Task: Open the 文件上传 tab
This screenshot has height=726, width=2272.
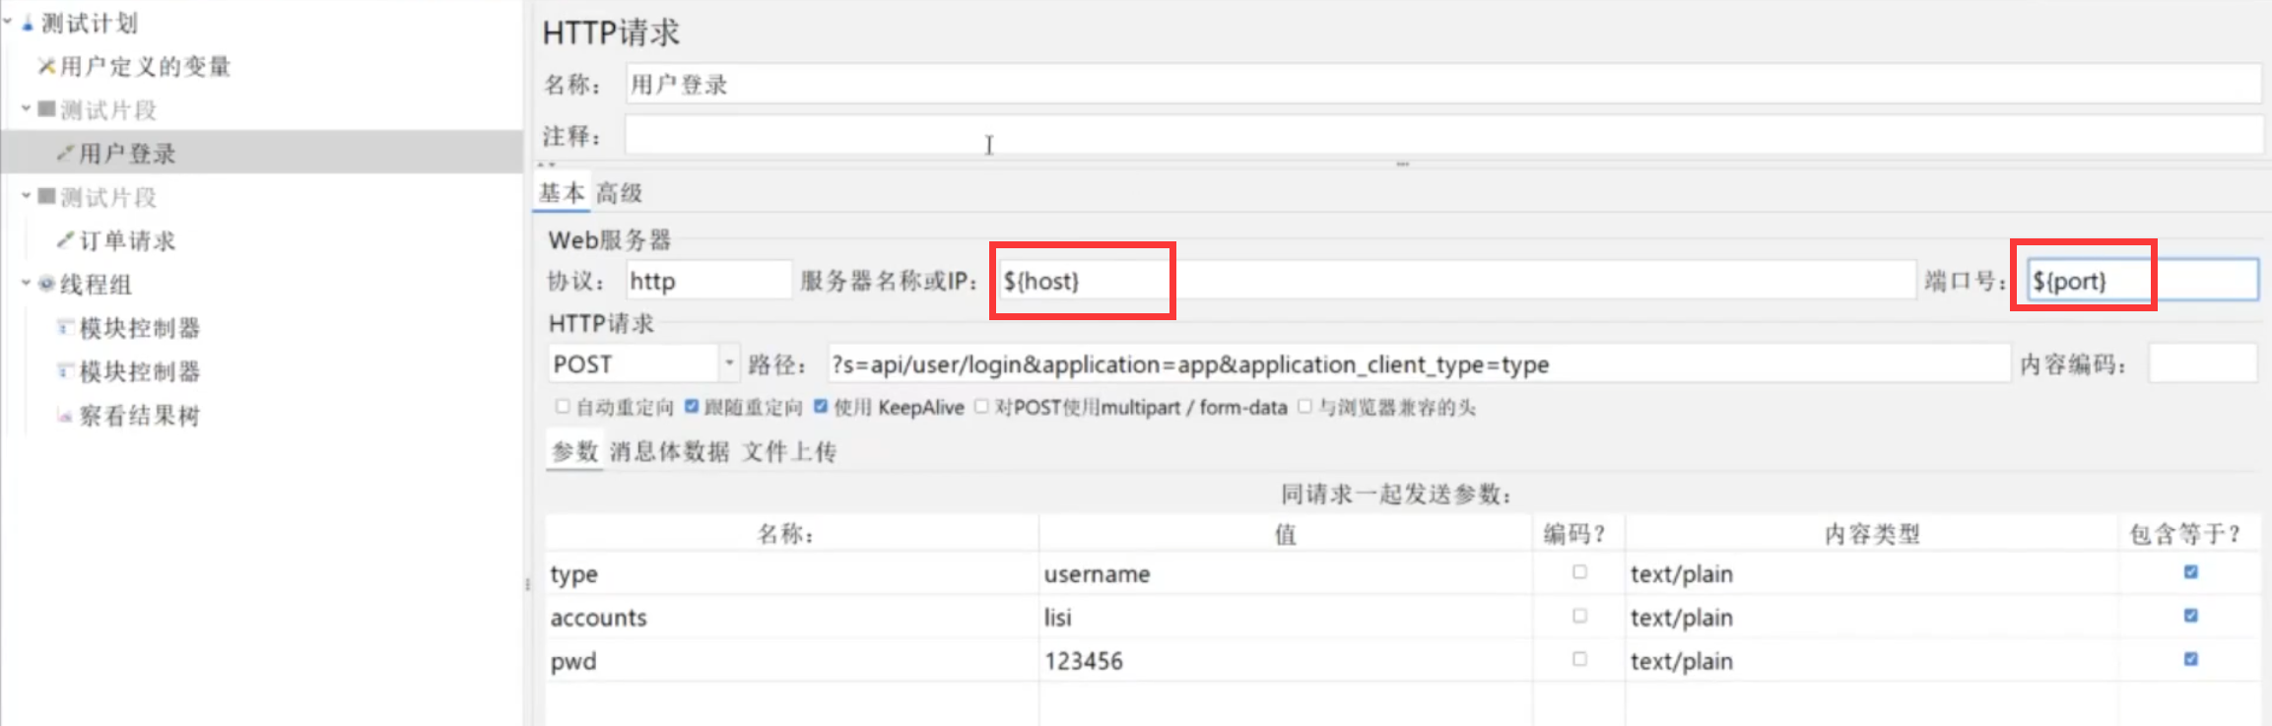Action: coord(789,451)
